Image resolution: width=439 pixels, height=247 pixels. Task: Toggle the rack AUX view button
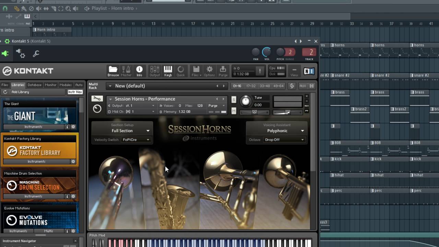[x=302, y=86]
